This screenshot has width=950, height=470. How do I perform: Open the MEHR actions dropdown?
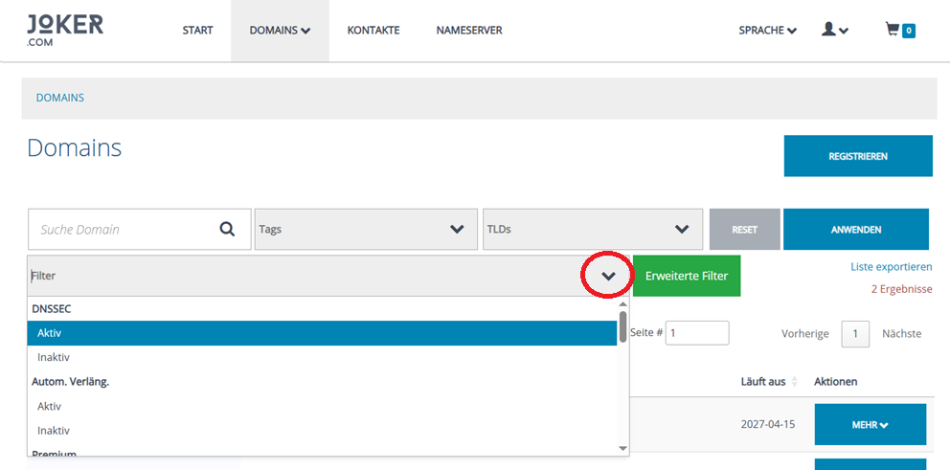coord(870,425)
